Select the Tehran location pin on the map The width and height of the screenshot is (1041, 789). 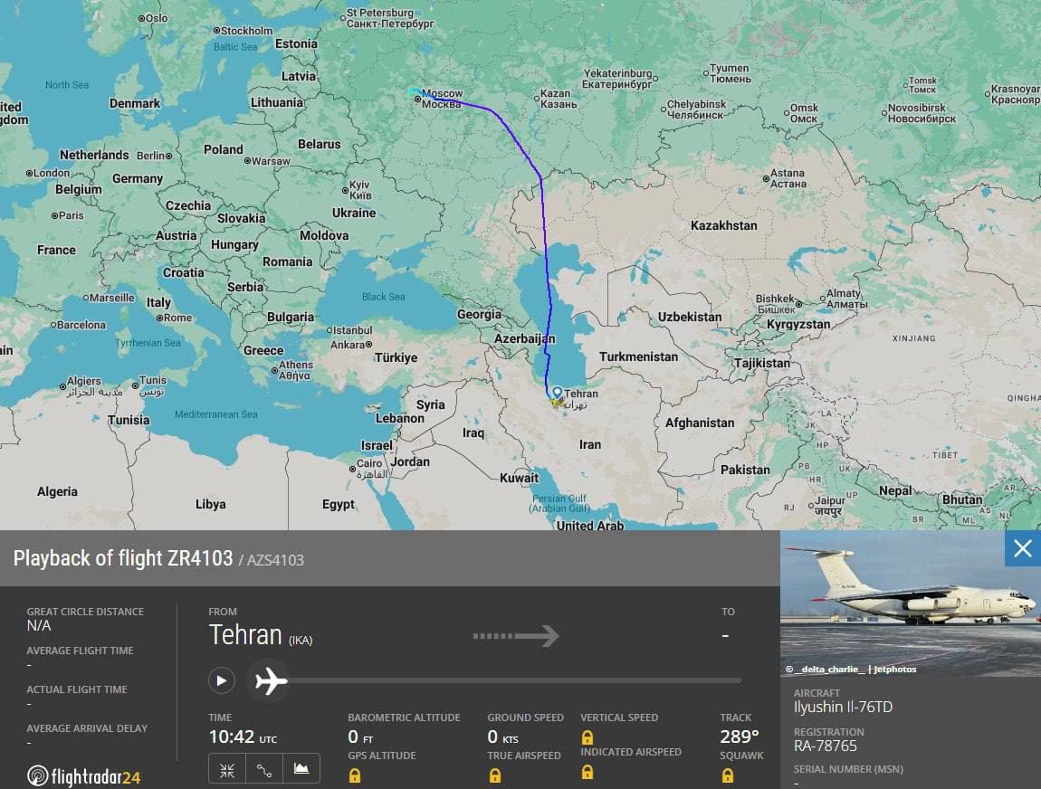[x=558, y=393]
